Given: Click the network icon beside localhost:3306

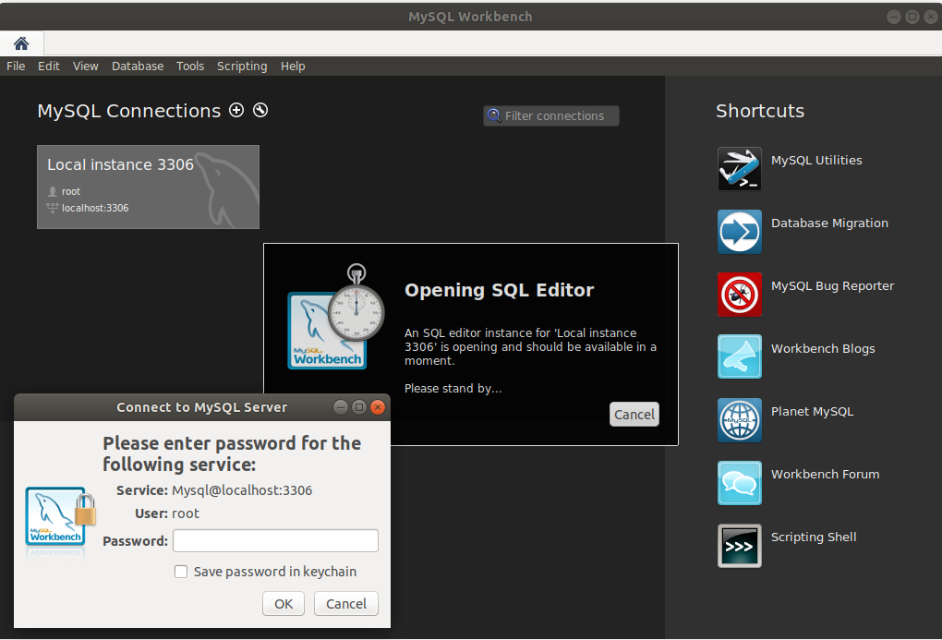Looking at the screenshot, I should pos(53,208).
